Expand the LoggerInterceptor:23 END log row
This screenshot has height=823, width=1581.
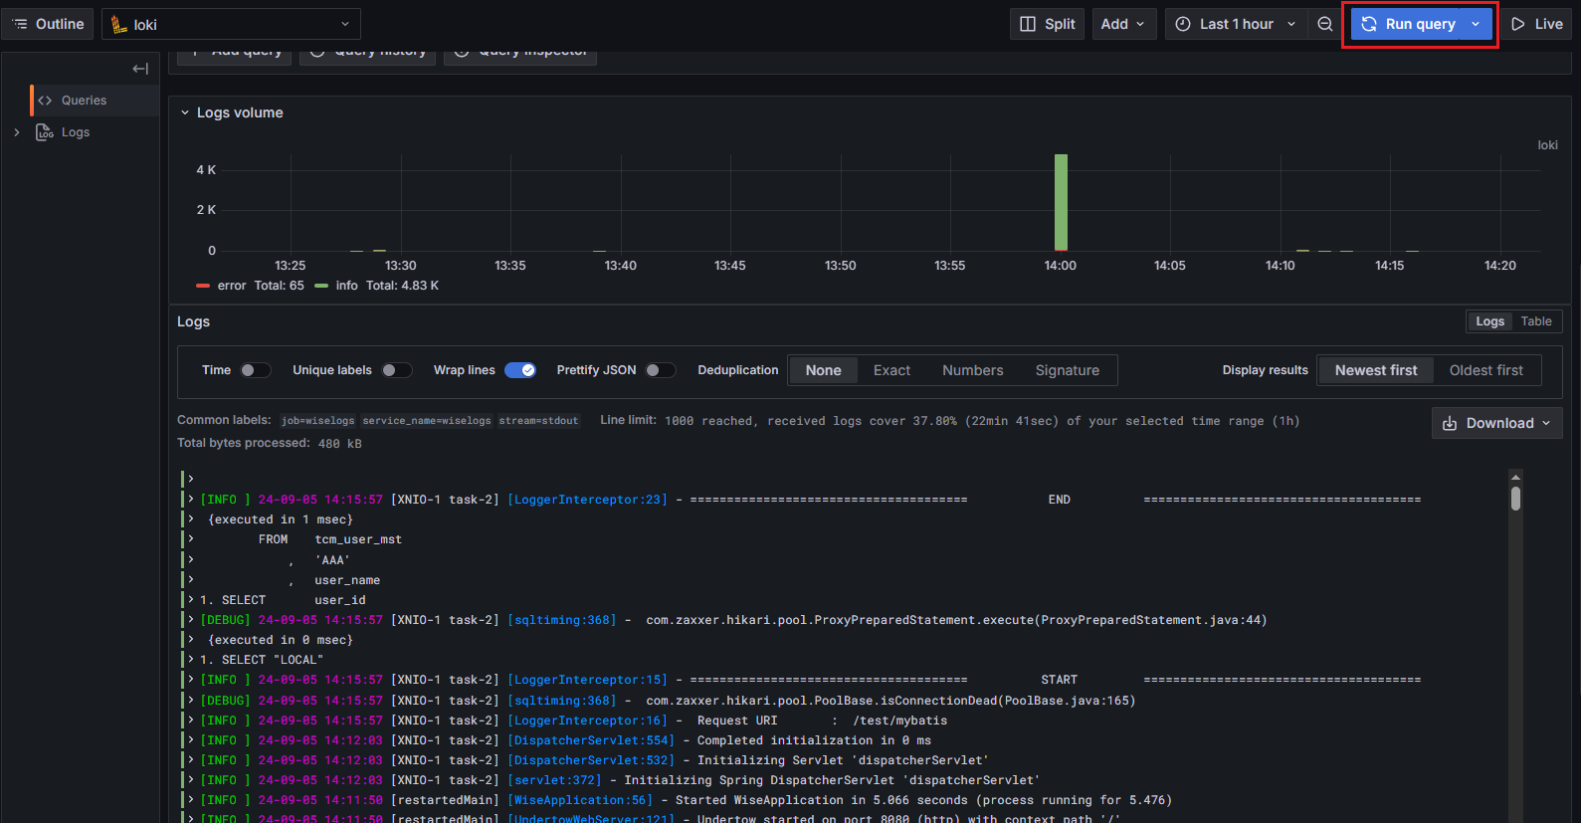(190, 500)
